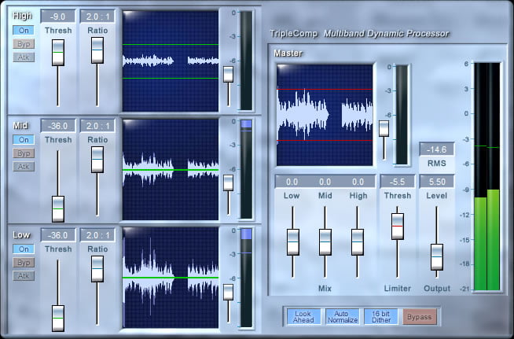The image size is (514, 339).
Task: Bypass the High band with Byp
Action: [x=24, y=43]
